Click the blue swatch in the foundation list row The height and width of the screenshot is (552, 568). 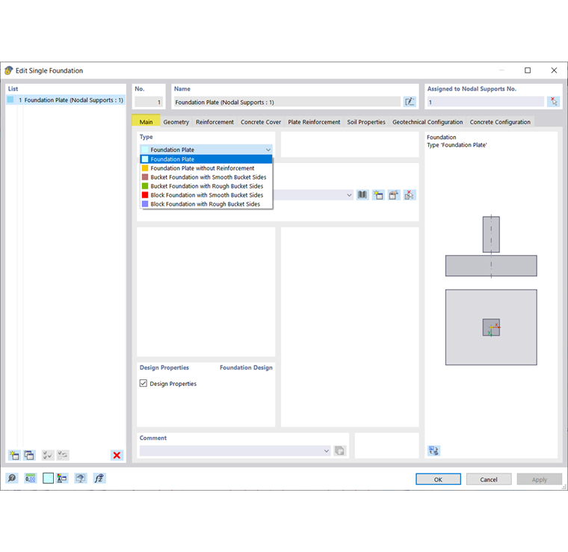point(10,99)
